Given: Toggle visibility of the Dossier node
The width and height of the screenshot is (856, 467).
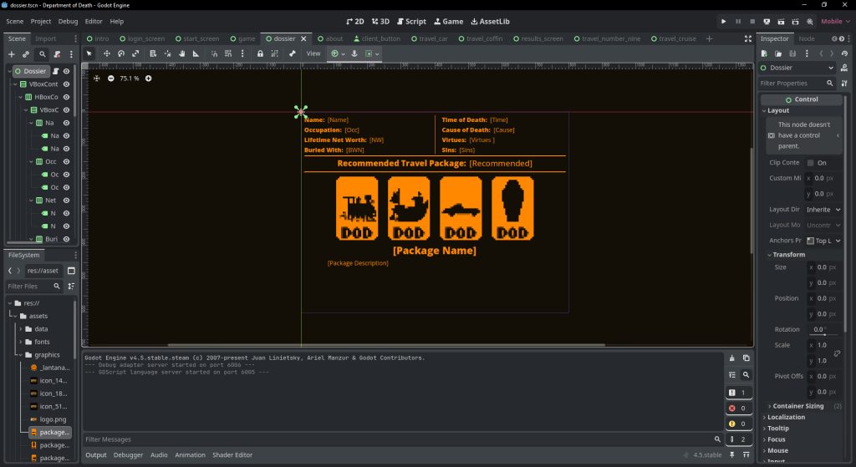Looking at the screenshot, I should point(66,71).
